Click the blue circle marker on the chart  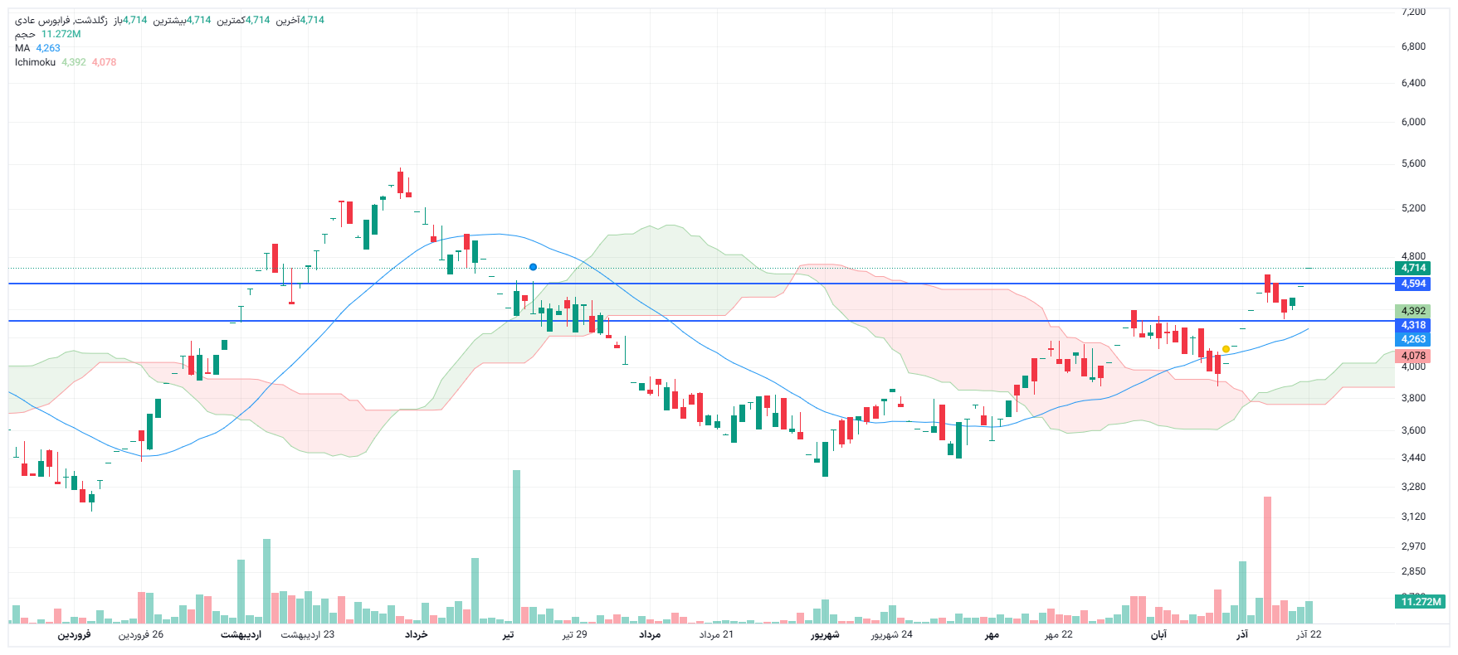click(x=533, y=267)
